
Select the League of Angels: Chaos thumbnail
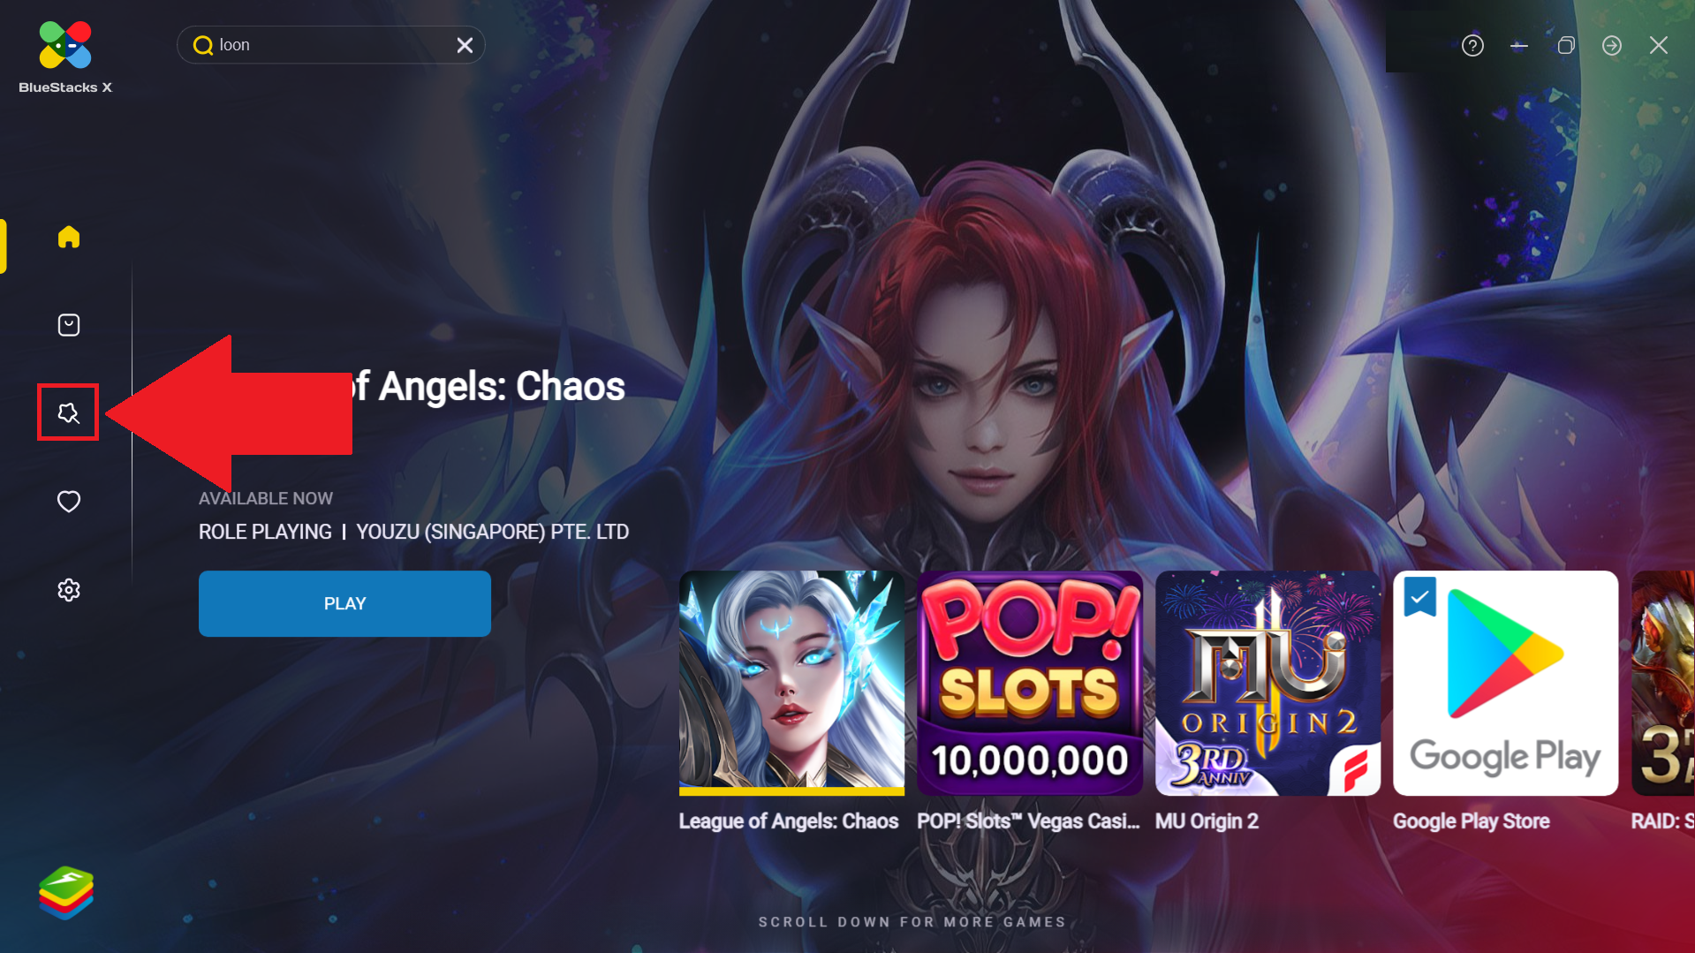coord(791,683)
